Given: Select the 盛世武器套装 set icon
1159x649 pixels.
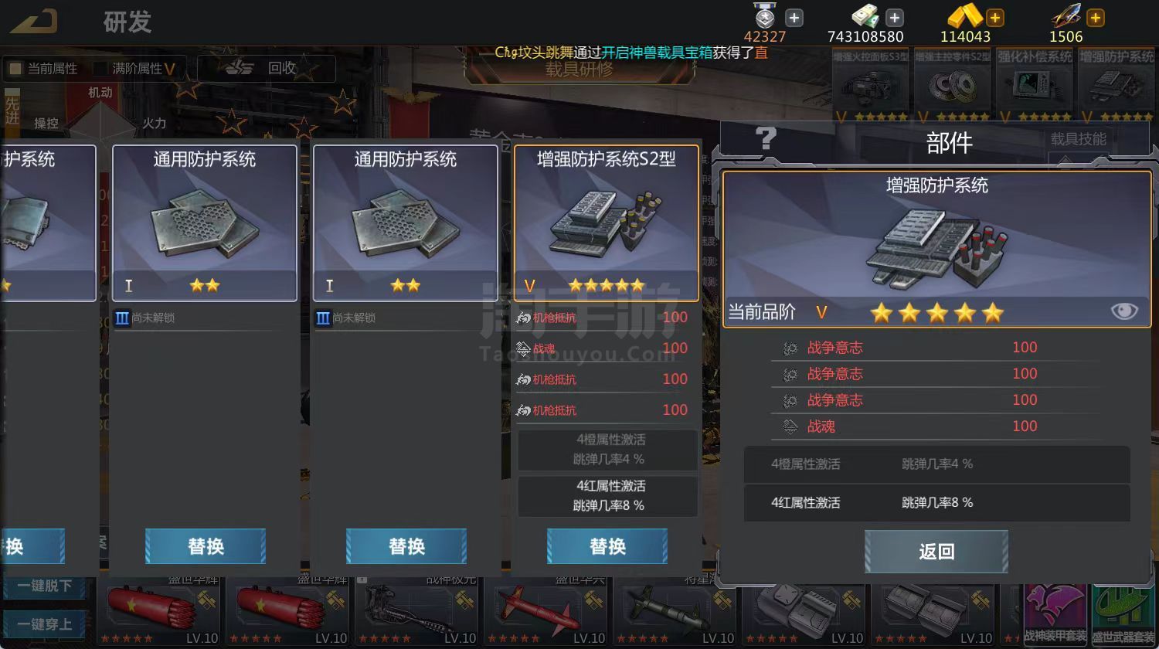Looking at the screenshot, I should click(1123, 616).
